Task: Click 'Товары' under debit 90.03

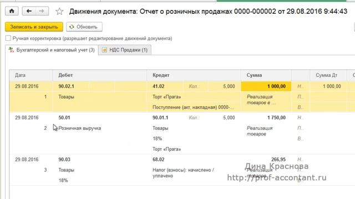Action: click(66, 170)
